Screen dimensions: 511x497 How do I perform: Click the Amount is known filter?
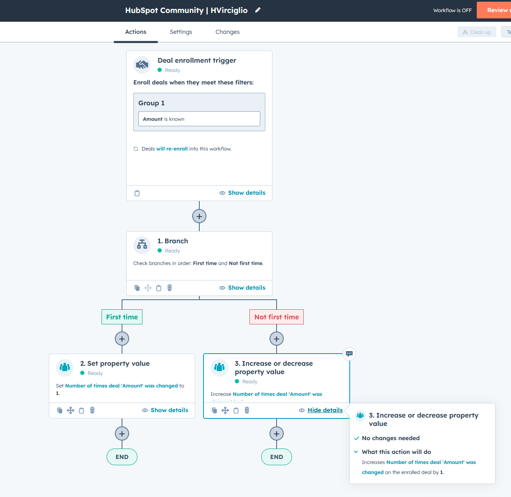[199, 119]
